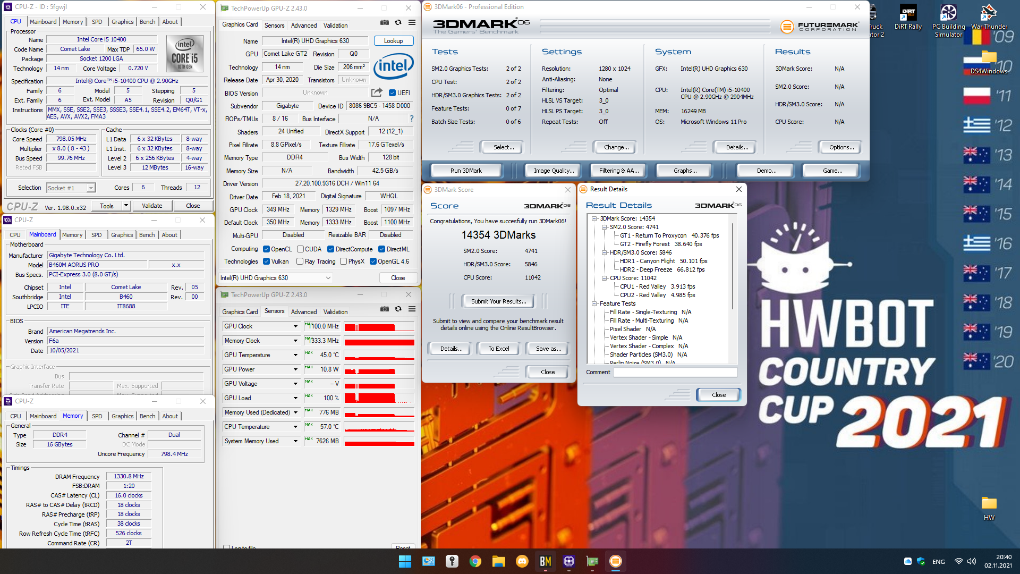Click the Wi-Fi network tray icon
Viewport: 1020px width, 574px height.
(959, 561)
